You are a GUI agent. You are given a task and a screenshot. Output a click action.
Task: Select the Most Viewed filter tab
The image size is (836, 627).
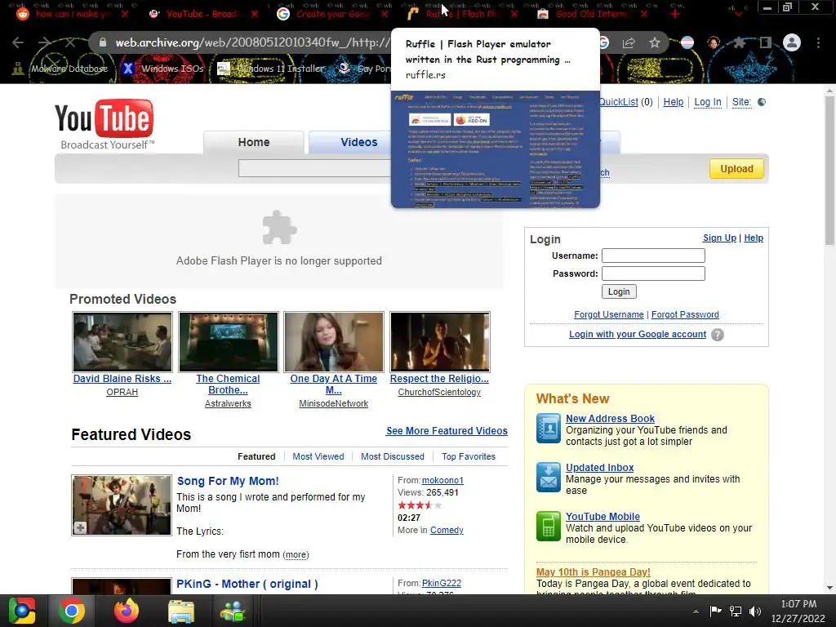tap(318, 456)
